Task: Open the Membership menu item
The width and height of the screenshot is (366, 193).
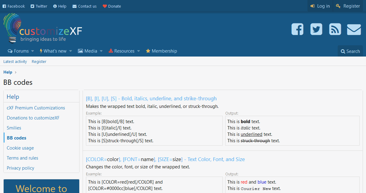Action: coord(161,51)
